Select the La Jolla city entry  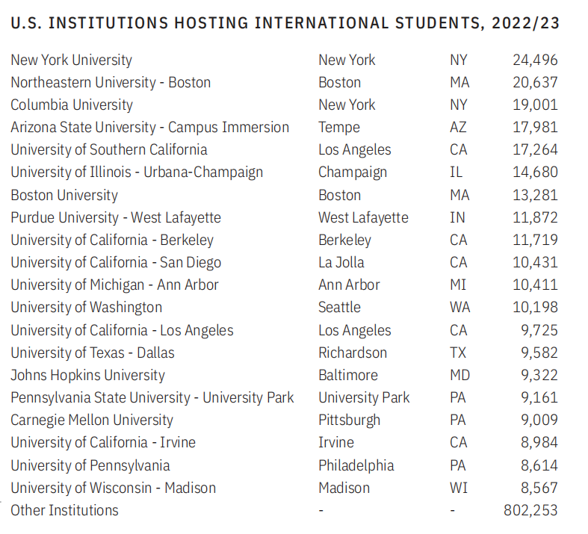341,263
